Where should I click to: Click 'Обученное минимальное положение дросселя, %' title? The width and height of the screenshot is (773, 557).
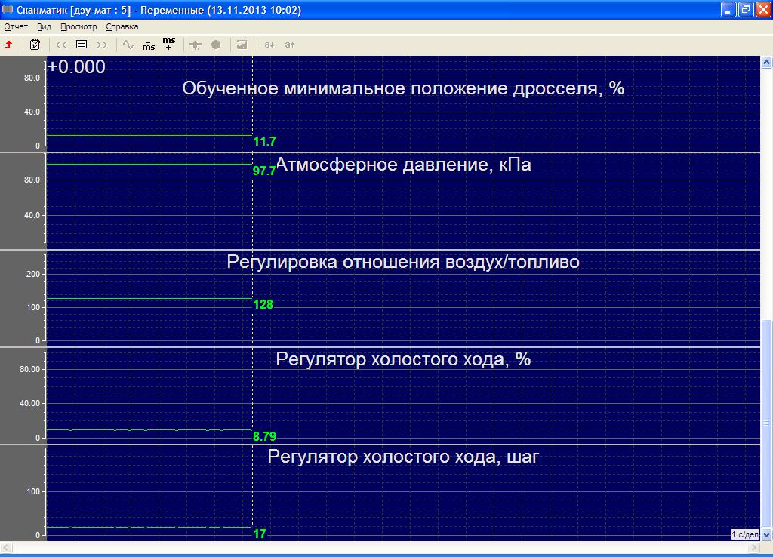403,88
